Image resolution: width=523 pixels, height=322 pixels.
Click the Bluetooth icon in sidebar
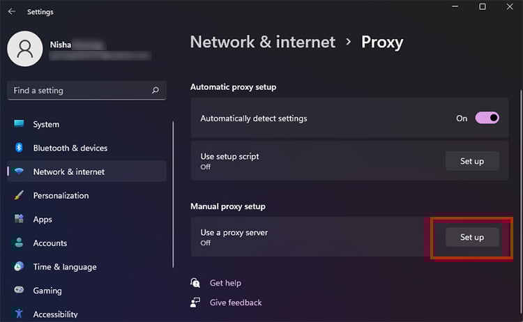19,148
